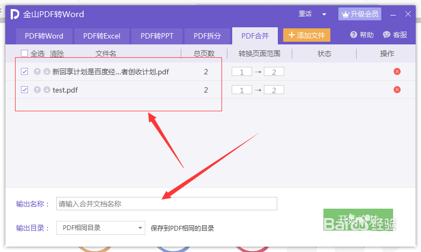421x252 pixels.
Task: Contact customer service (客服) icon
Action: pyautogui.click(x=386, y=35)
